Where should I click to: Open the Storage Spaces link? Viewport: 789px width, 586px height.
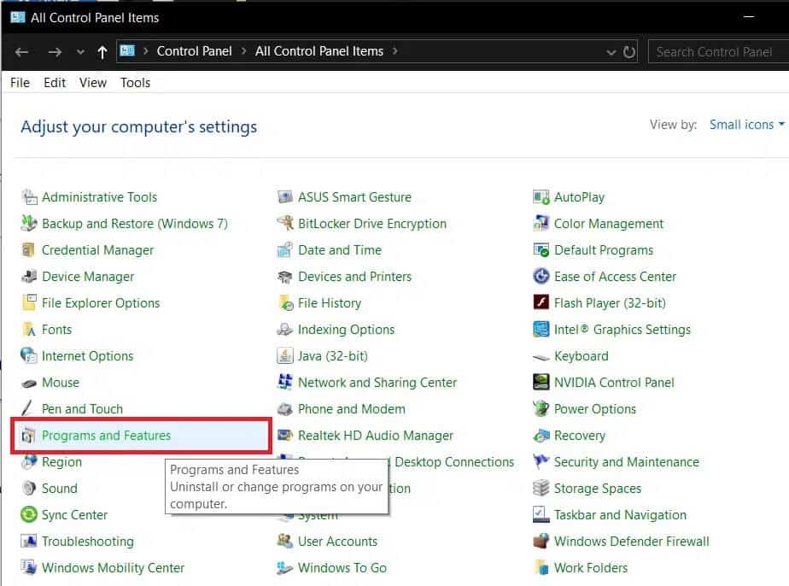(598, 489)
